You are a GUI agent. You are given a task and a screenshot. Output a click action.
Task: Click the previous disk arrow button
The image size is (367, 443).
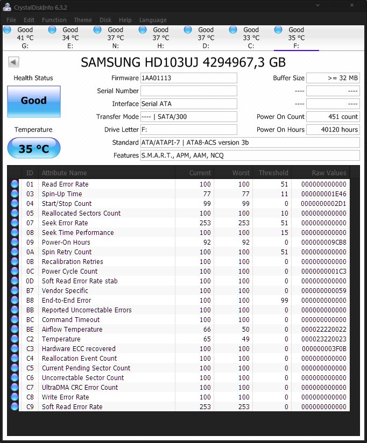coord(13,62)
